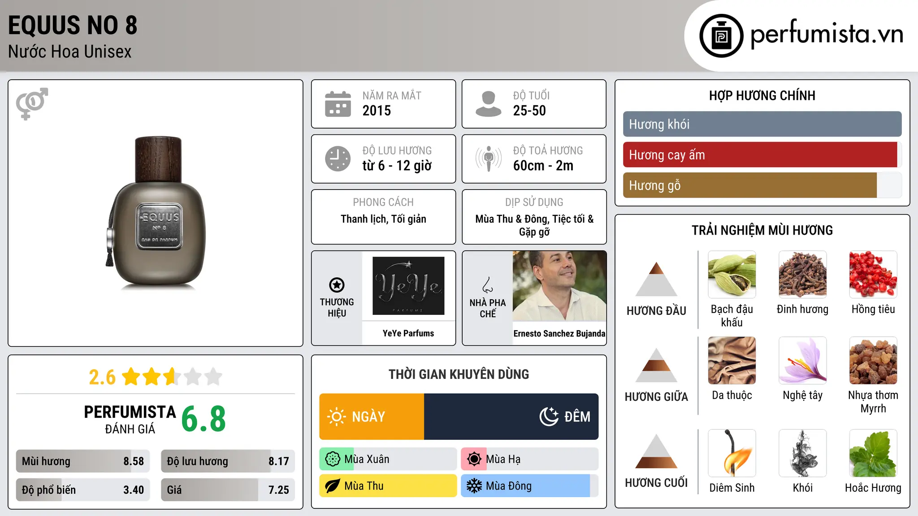Open the Equus No 8 bottle image
This screenshot has height=516, width=918.
click(x=156, y=212)
